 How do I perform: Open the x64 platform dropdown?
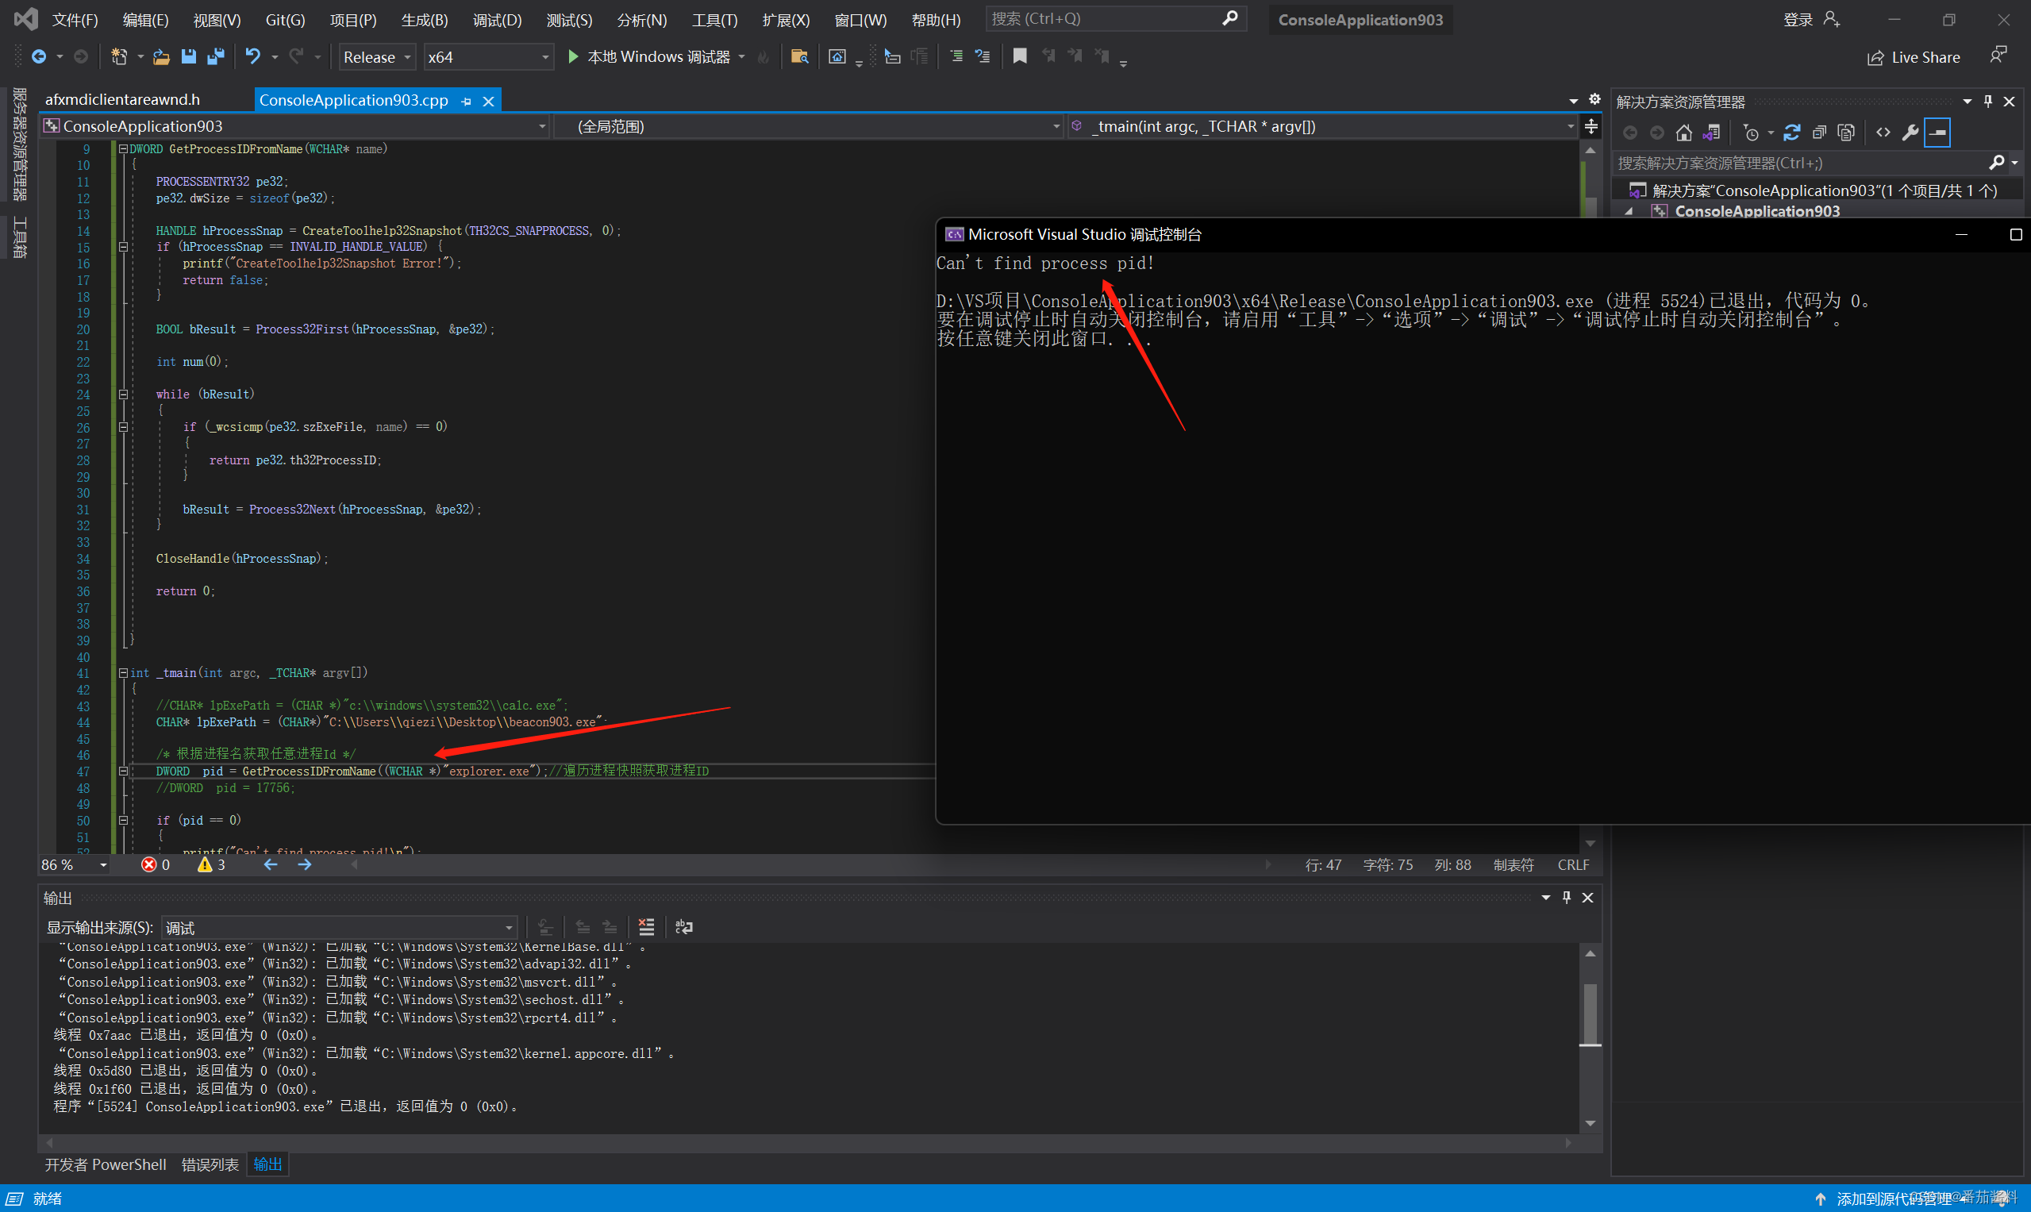[487, 57]
